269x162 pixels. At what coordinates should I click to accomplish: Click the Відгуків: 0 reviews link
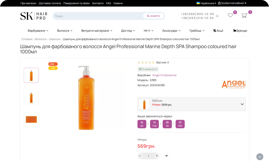(163, 63)
